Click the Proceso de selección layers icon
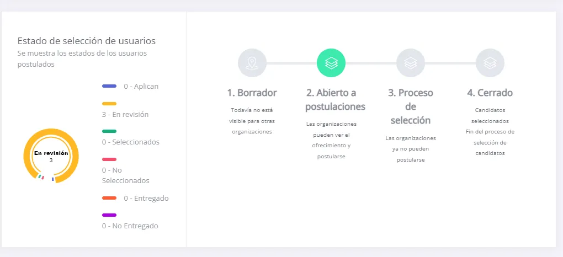Image resolution: width=563 pixels, height=257 pixels. 411,63
